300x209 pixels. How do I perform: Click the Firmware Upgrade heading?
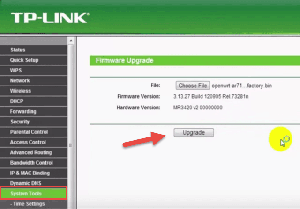[x=125, y=60]
